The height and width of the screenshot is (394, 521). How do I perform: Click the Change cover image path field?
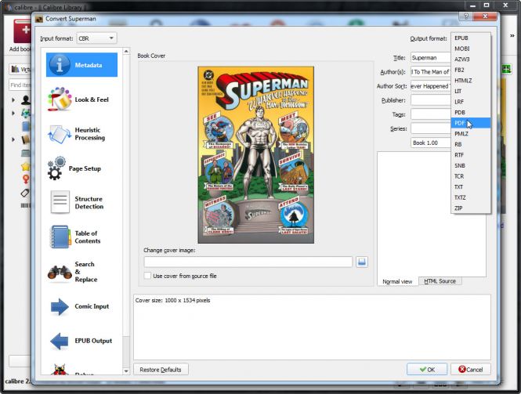pyautogui.click(x=248, y=262)
